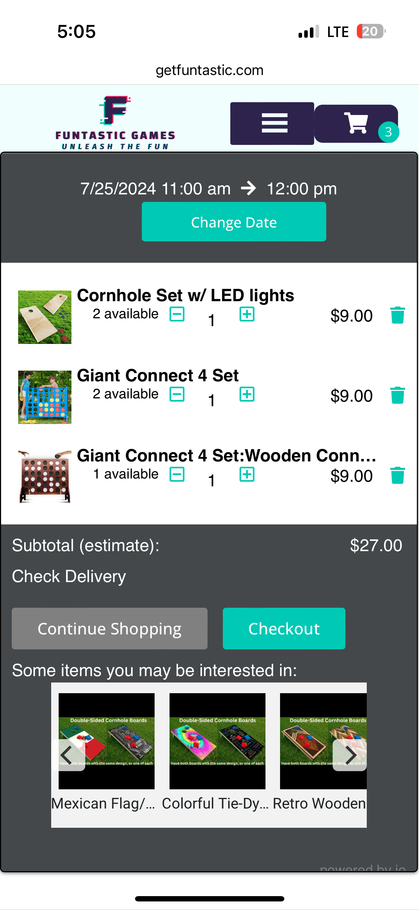The width and height of the screenshot is (419, 910).
Task: Open the hamburger navigation menu
Action: pos(272,123)
